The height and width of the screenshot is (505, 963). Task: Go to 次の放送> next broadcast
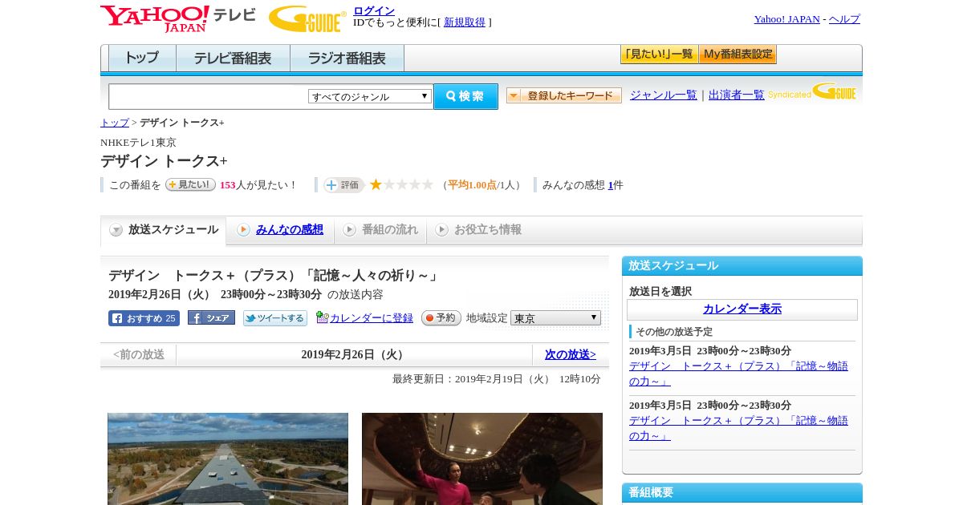coord(571,354)
